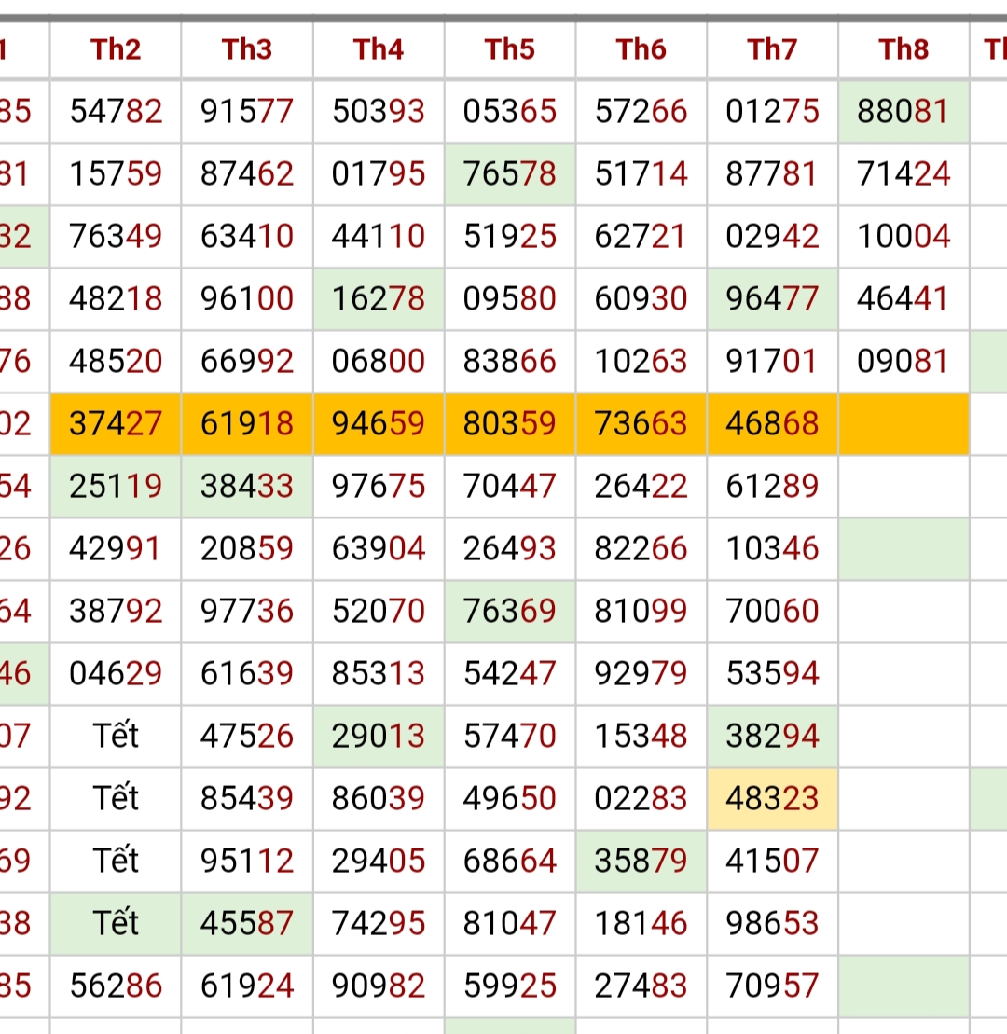Click the orange cell 46868
Screen dimensions: 1007x1034
point(772,423)
